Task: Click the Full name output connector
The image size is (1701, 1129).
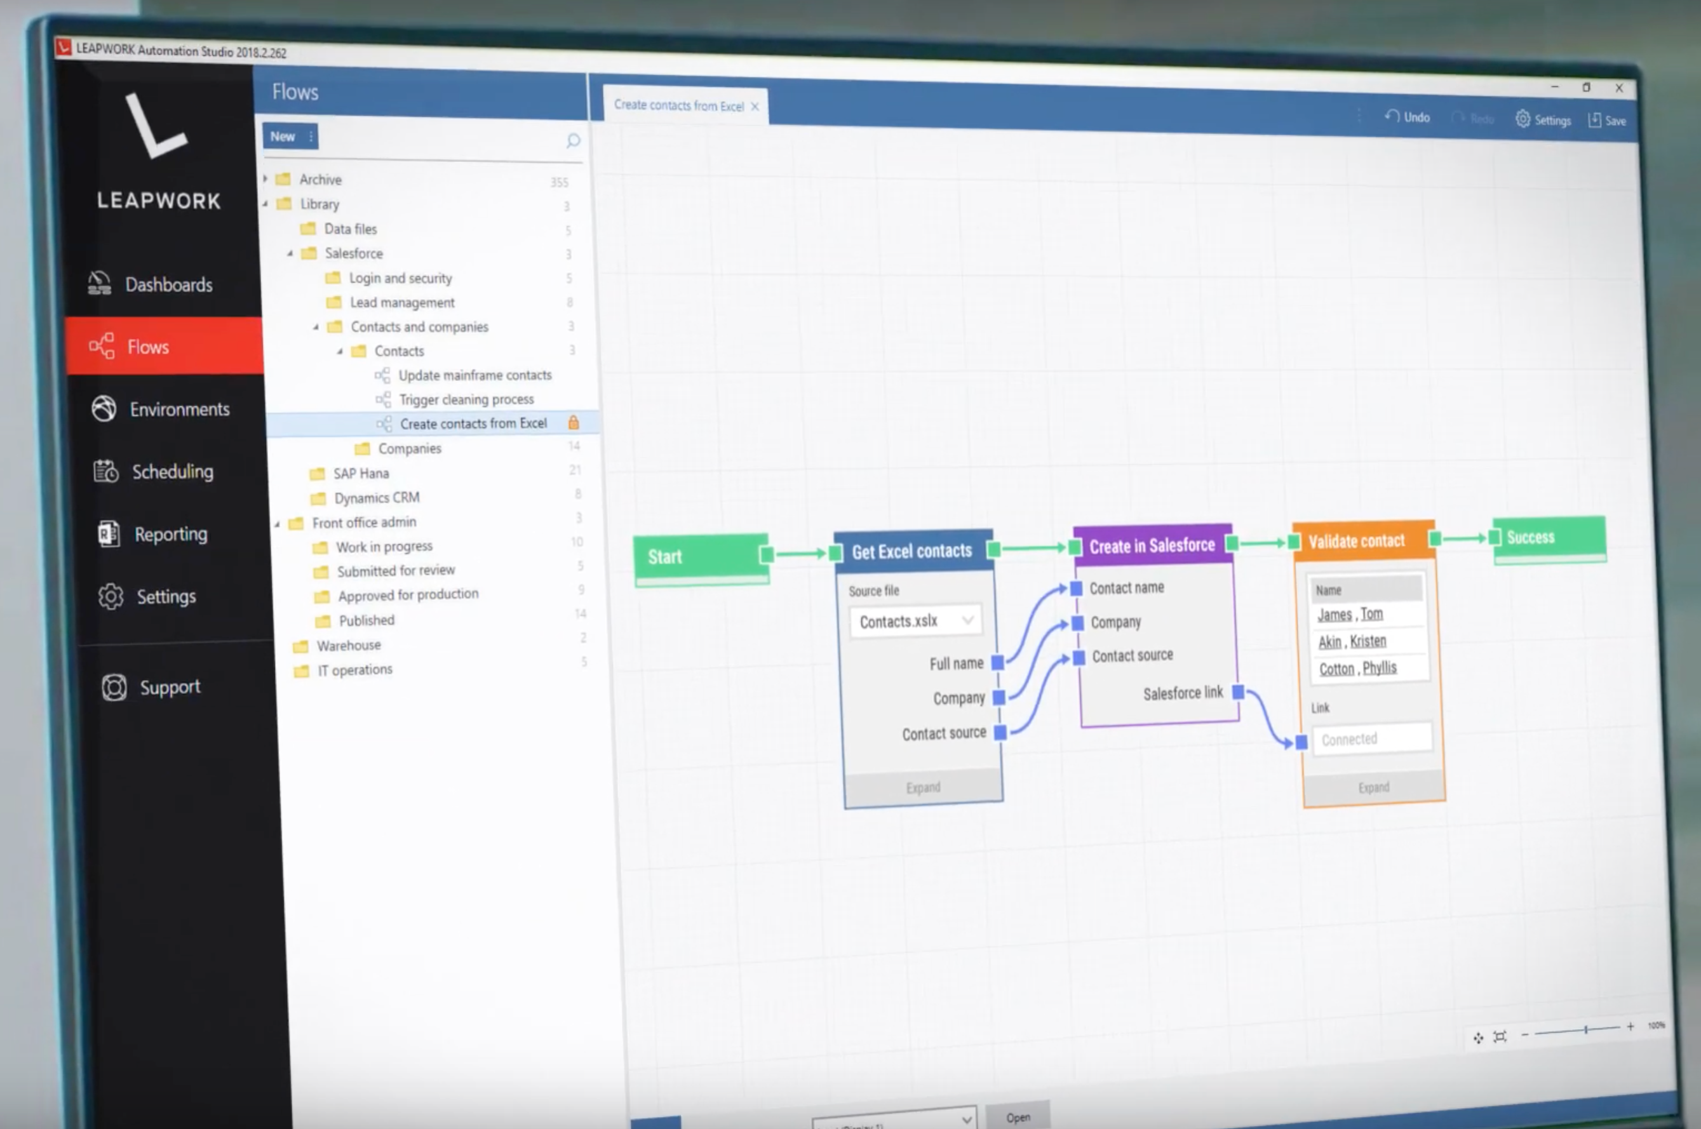Action: (x=997, y=662)
